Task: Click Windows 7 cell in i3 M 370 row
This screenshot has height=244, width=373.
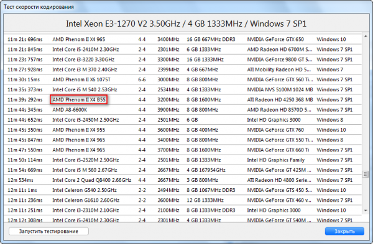Action: point(329,70)
